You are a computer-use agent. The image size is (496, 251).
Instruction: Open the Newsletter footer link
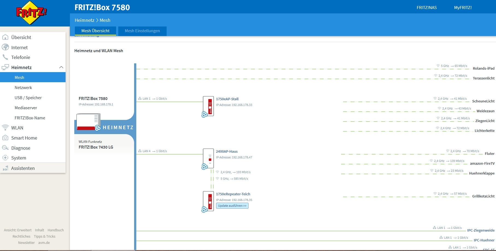tap(26, 243)
